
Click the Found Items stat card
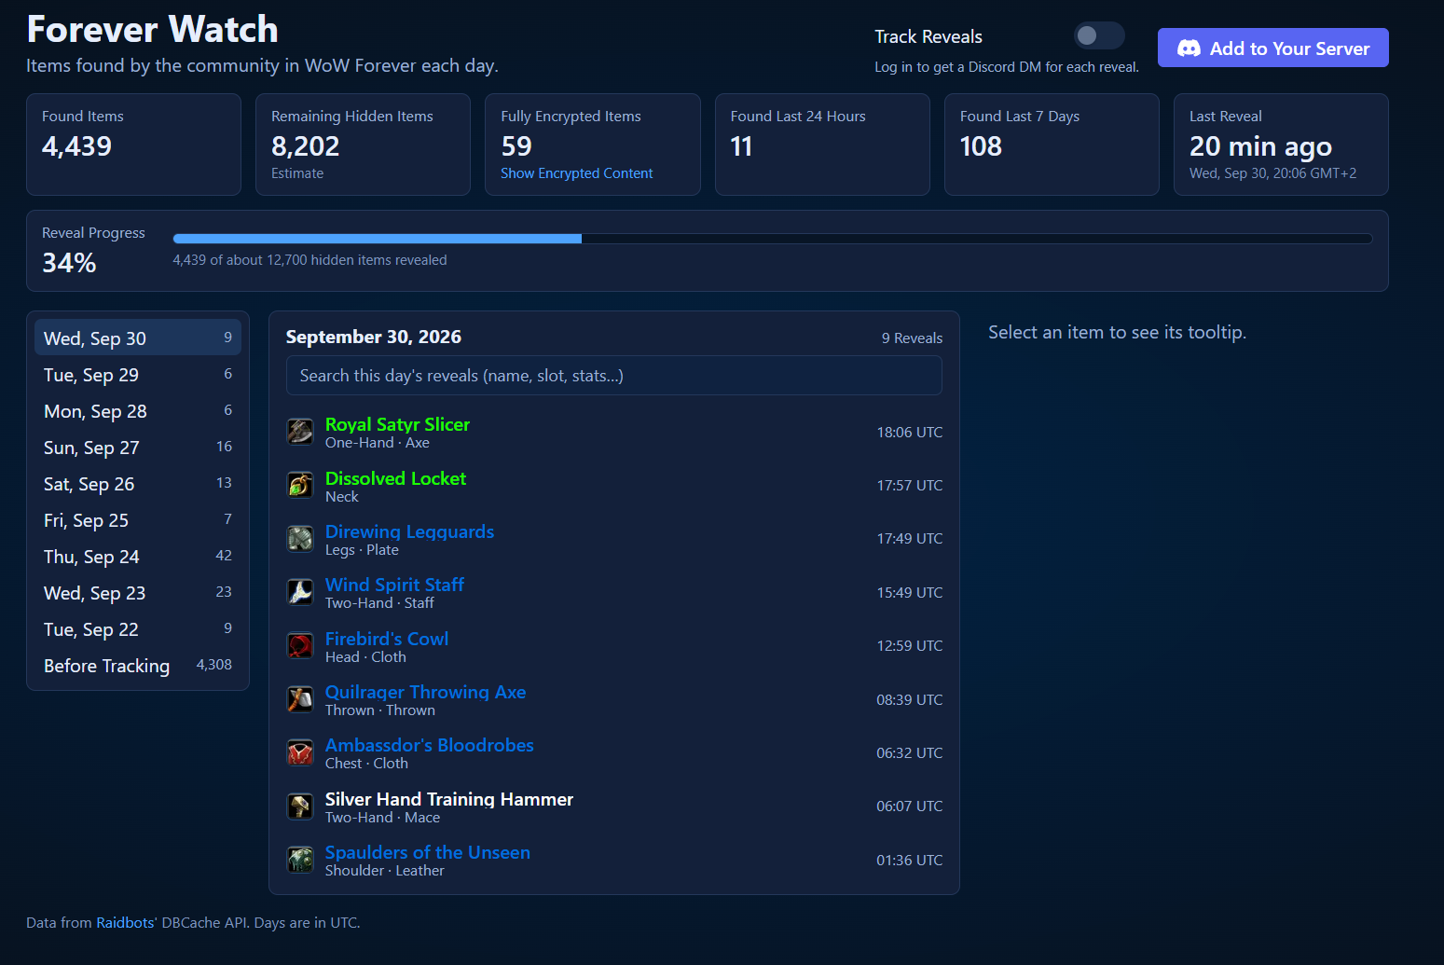click(x=133, y=145)
